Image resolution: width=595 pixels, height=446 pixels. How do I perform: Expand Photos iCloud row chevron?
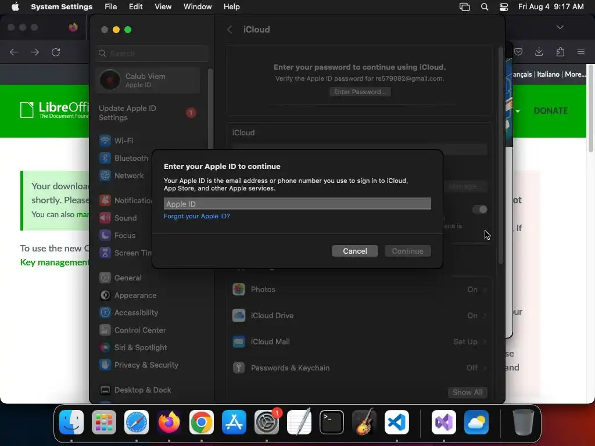coord(485,290)
